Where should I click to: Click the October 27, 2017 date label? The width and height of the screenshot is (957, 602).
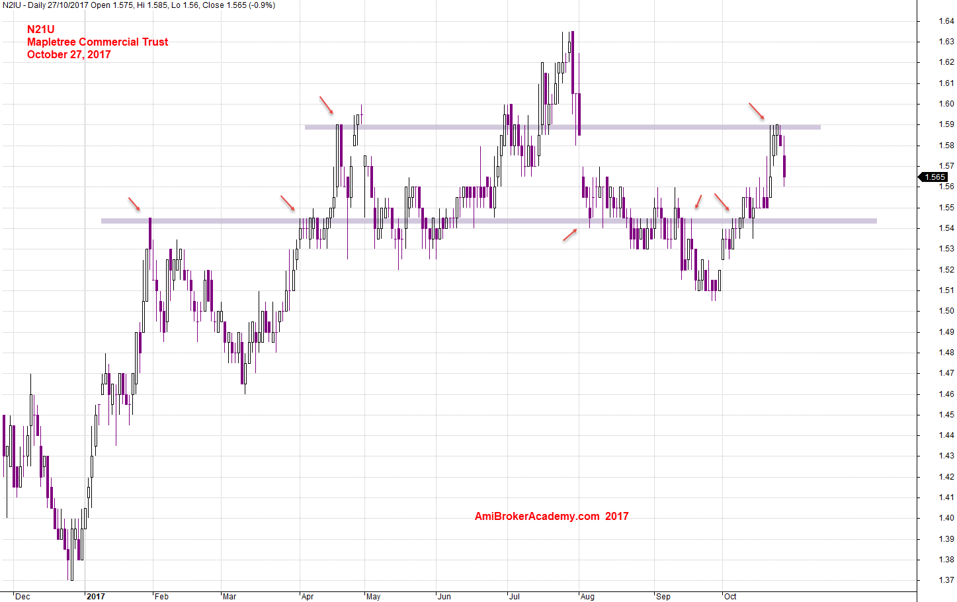point(69,54)
